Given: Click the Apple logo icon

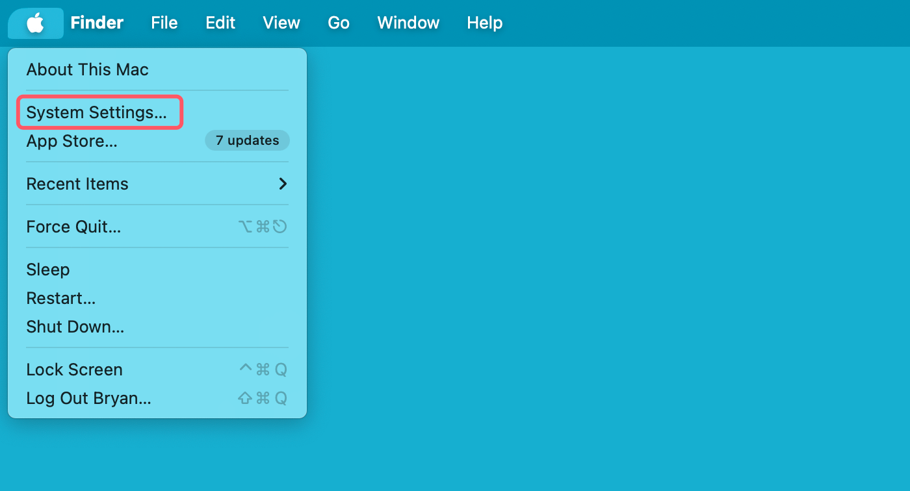Looking at the screenshot, I should (35, 23).
